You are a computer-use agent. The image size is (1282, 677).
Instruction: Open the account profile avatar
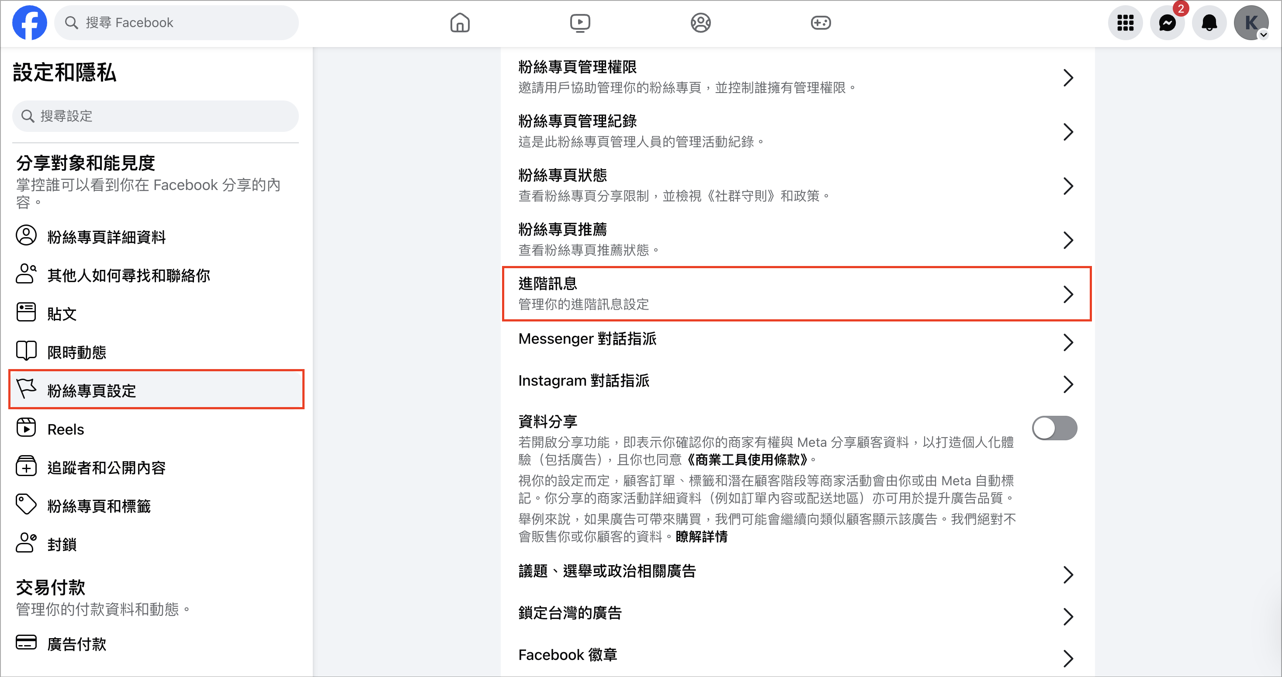coord(1251,23)
